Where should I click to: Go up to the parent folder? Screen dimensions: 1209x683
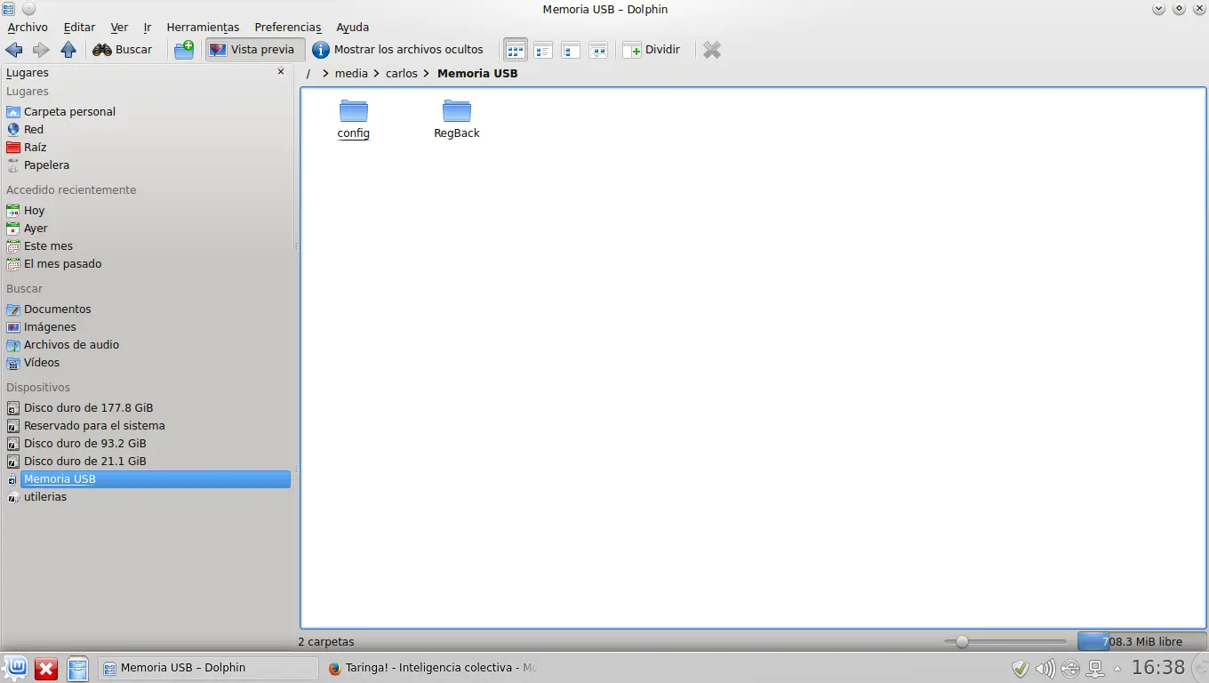(x=68, y=50)
